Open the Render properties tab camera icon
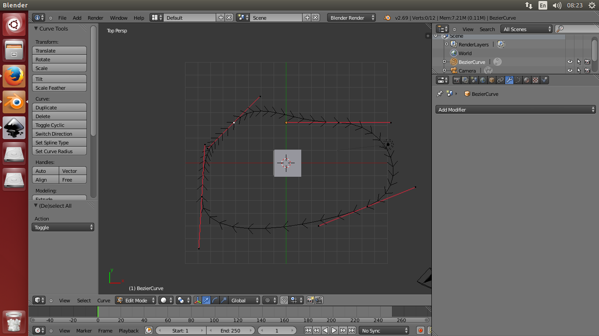 pos(456,80)
